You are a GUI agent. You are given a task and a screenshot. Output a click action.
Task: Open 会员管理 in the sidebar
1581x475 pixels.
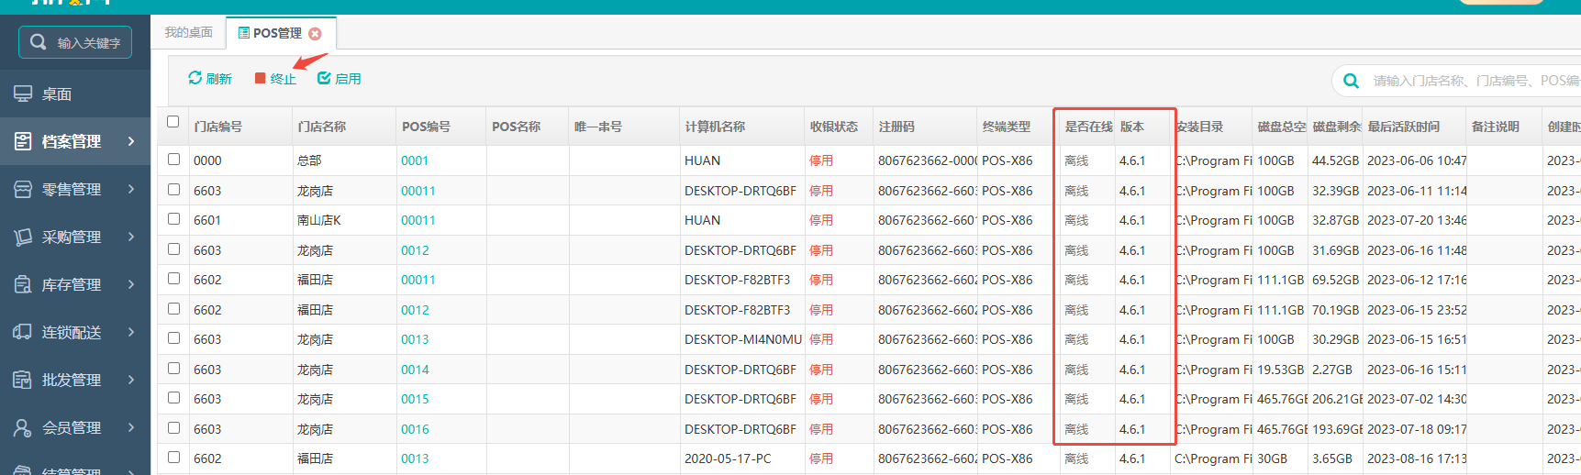pyautogui.click(x=75, y=427)
